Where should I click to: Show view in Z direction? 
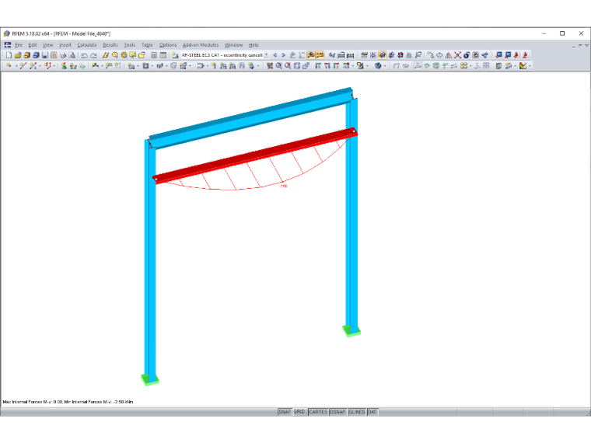tap(336, 65)
